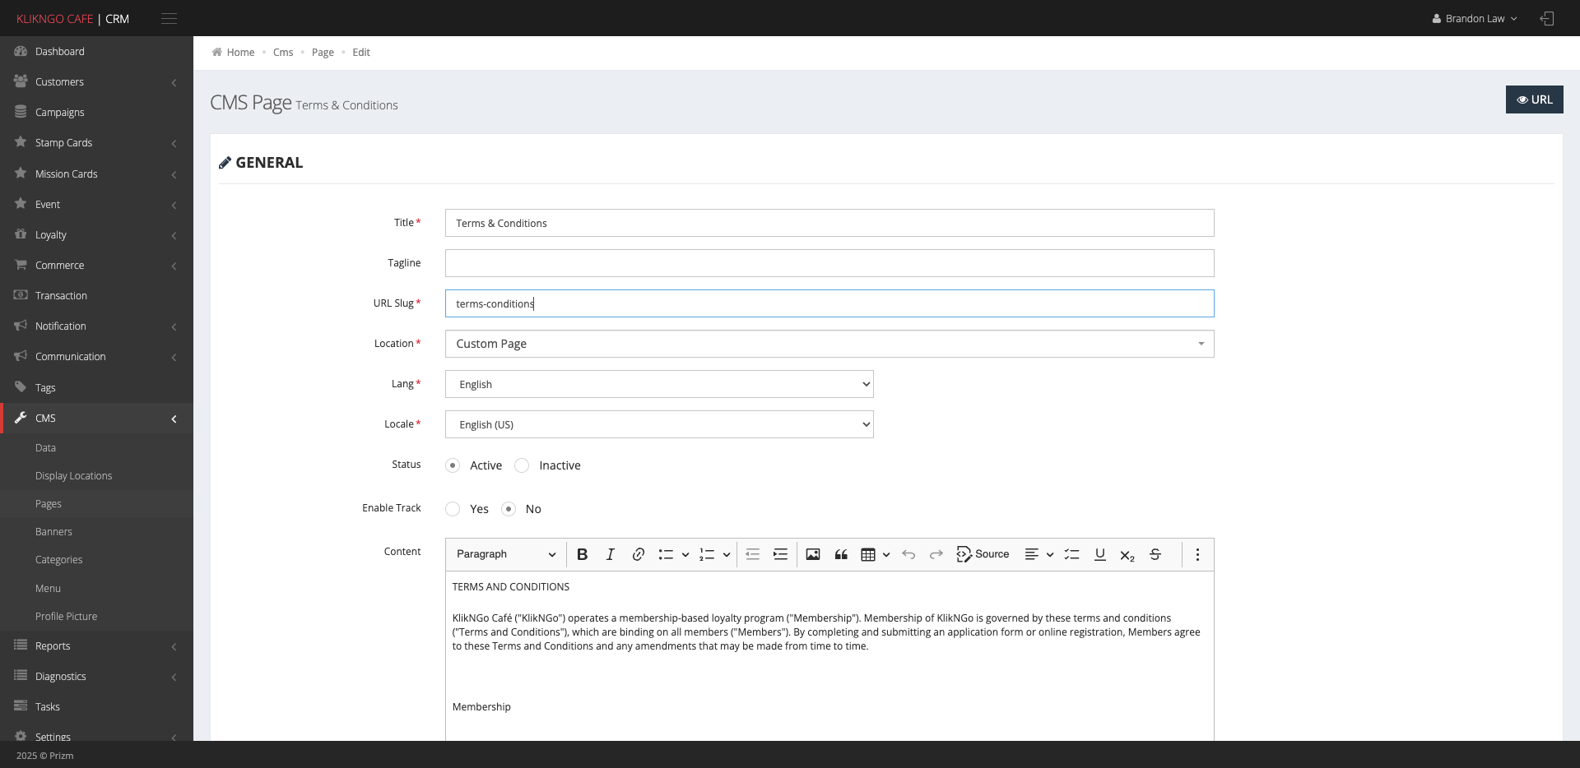Expand bulleted list style options arrow
The image size is (1580, 768).
tap(685, 555)
